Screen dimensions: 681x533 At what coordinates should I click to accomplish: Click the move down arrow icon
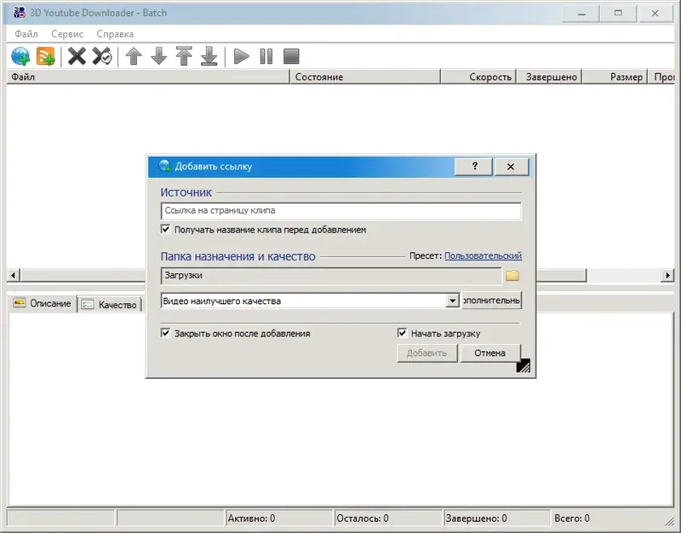point(160,55)
